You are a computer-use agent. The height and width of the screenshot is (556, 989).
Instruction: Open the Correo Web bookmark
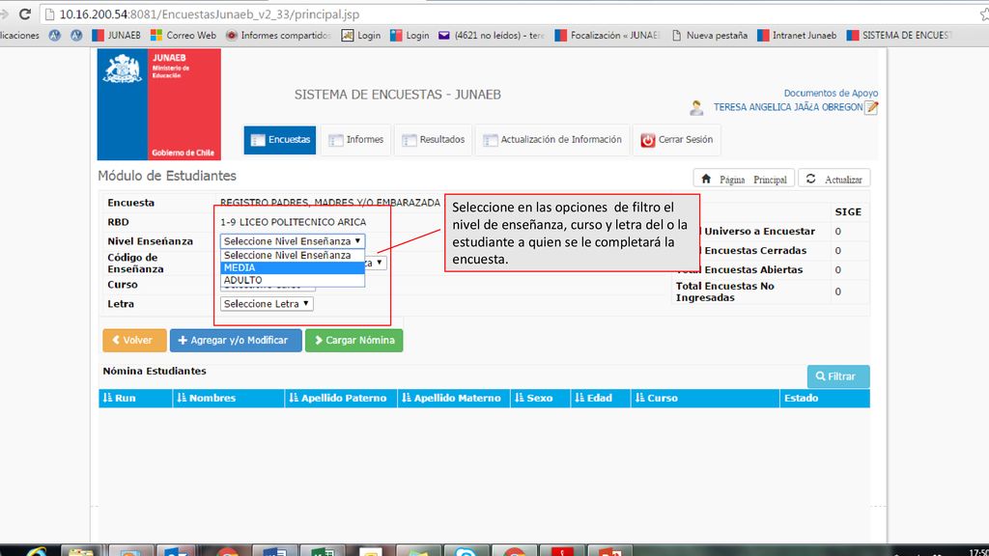[184, 36]
